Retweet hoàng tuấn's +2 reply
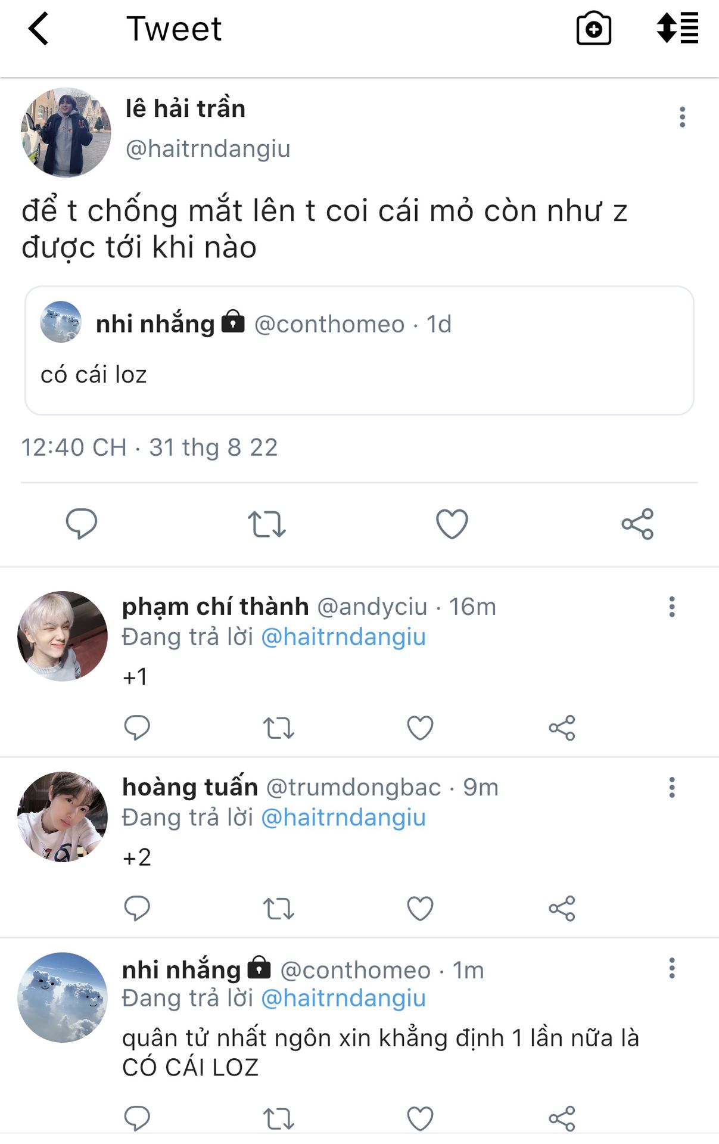 pyautogui.click(x=279, y=909)
